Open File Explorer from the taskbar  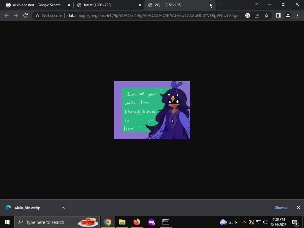tap(122, 222)
